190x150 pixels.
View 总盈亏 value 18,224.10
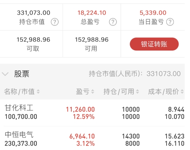[92, 13]
